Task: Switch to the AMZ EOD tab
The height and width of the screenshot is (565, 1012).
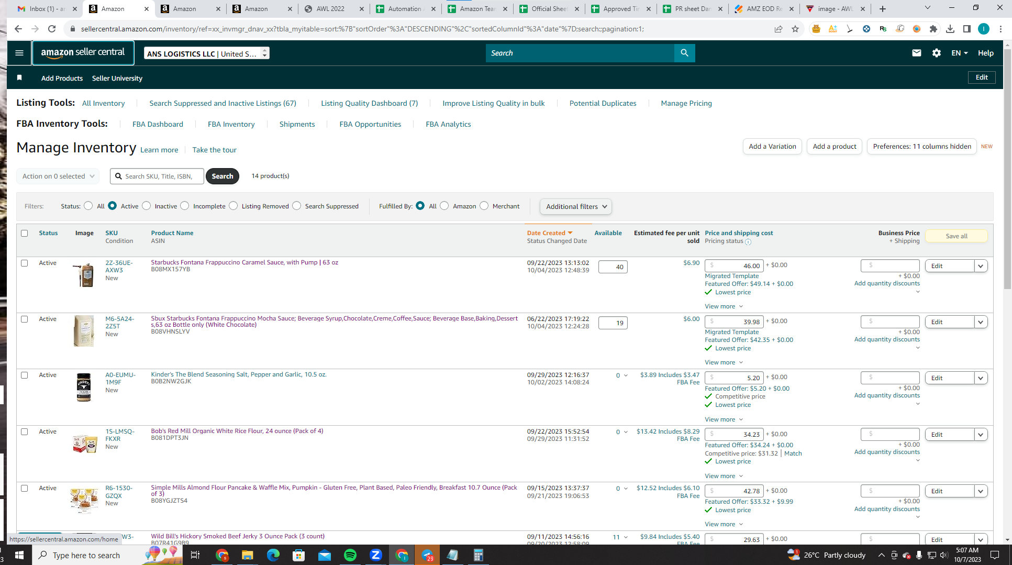Action: [x=764, y=9]
